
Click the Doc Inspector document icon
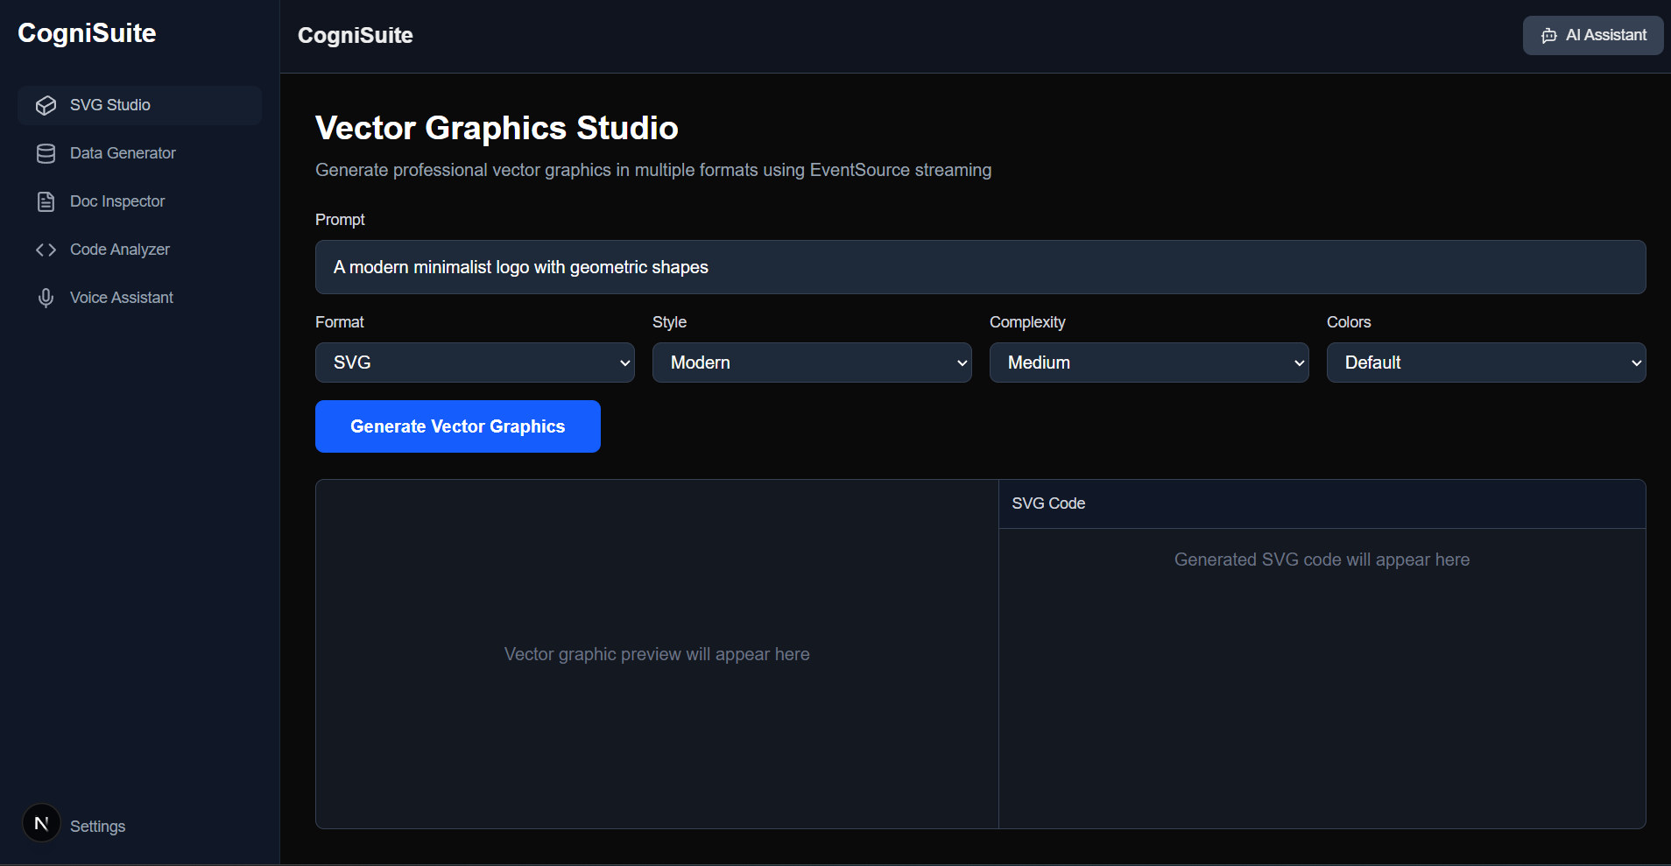(46, 201)
